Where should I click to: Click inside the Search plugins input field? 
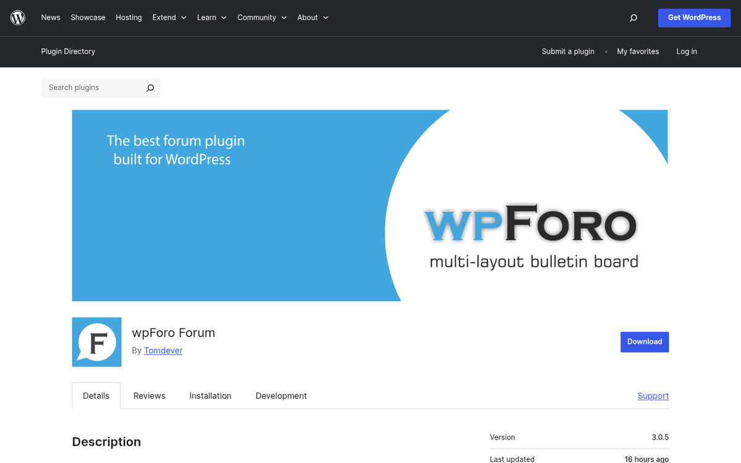(x=93, y=88)
